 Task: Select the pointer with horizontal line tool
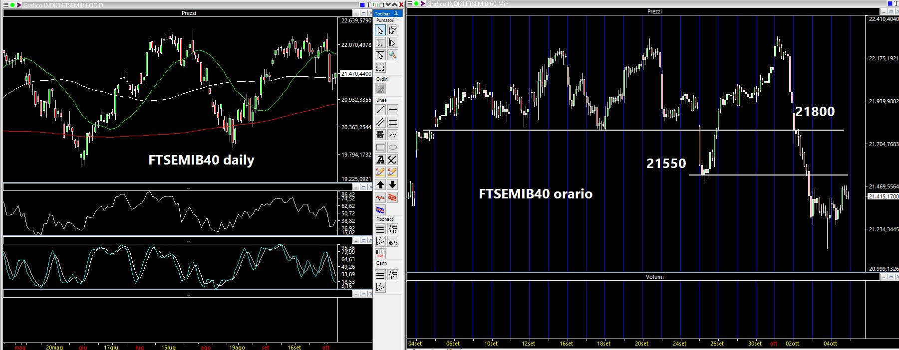pyautogui.click(x=380, y=43)
